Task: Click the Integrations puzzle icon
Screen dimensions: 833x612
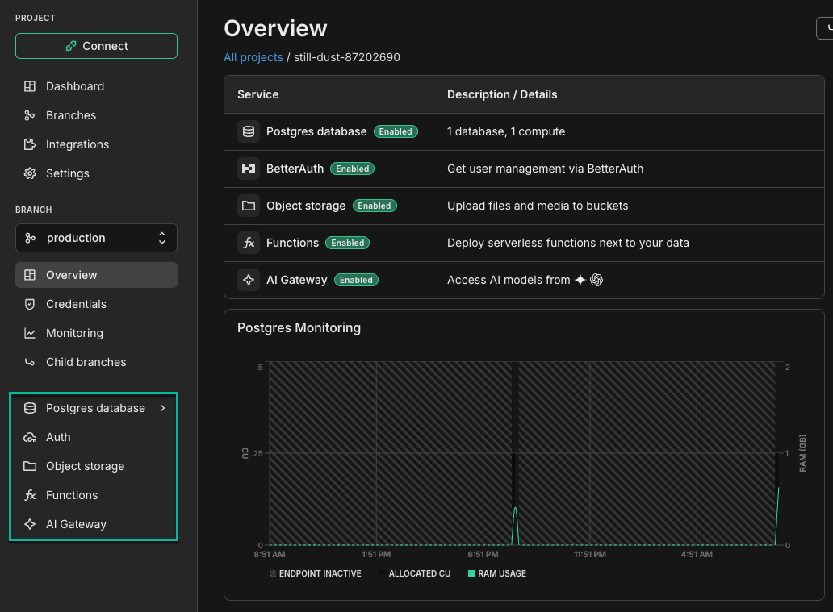Action: [x=30, y=144]
